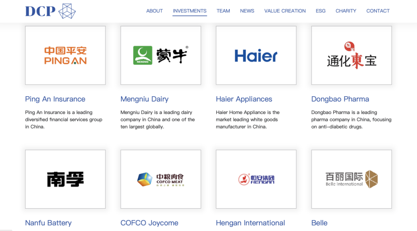Click the Haier logo card
The width and height of the screenshot is (417, 231).
point(256,55)
